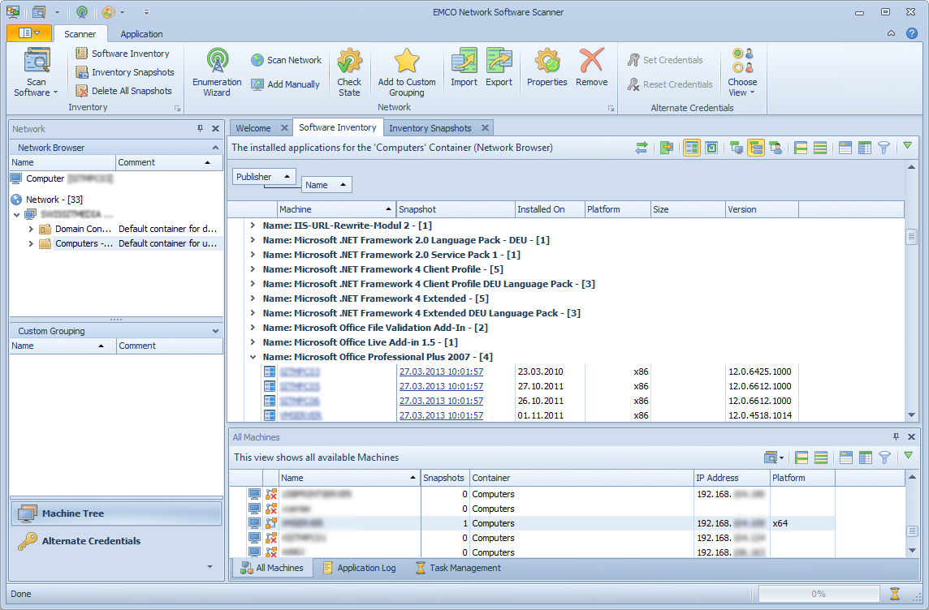
Task: Expand Microsoft .NET Framework 4 Extended - [5]
Action: click(x=253, y=299)
